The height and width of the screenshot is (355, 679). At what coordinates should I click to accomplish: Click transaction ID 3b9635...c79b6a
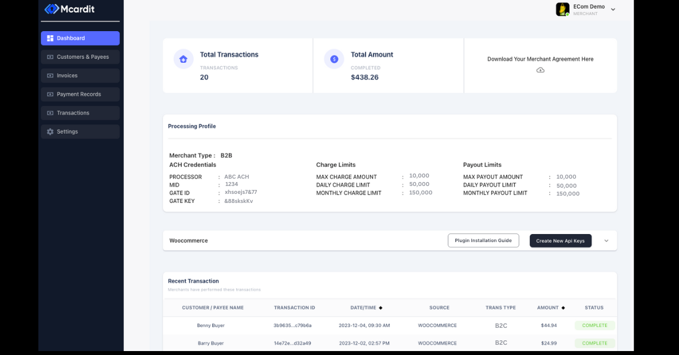[x=293, y=326]
